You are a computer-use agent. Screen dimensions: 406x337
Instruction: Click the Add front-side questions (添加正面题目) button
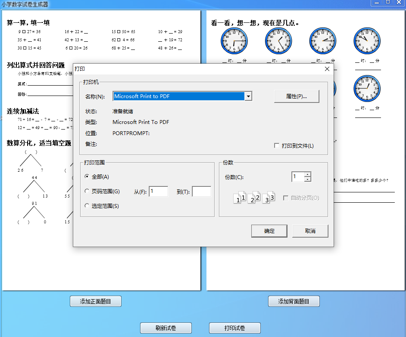tap(96, 301)
